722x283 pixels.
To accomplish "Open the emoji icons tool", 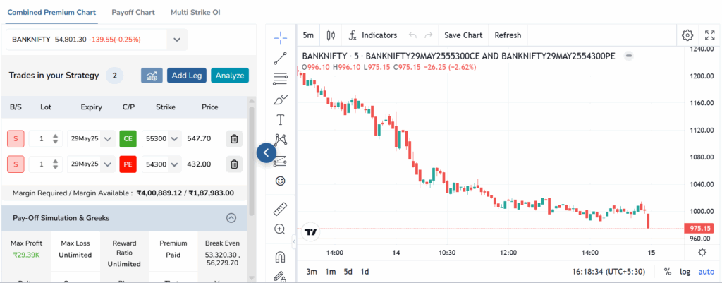I will click(280, 181).
